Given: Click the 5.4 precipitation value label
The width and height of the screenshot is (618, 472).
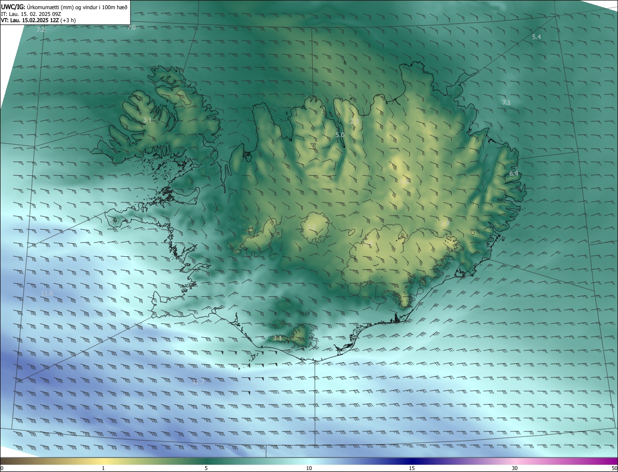Looking at the screenshot, I should pyautogui.click(x=536, y=37).
